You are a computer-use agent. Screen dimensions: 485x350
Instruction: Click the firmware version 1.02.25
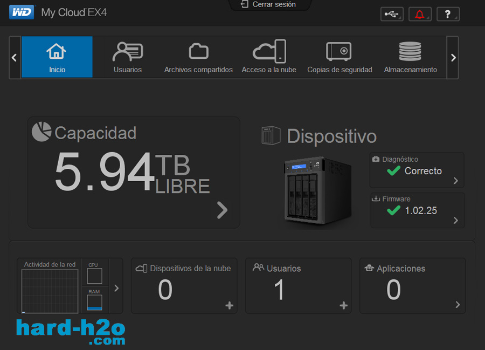coord(421,211)
